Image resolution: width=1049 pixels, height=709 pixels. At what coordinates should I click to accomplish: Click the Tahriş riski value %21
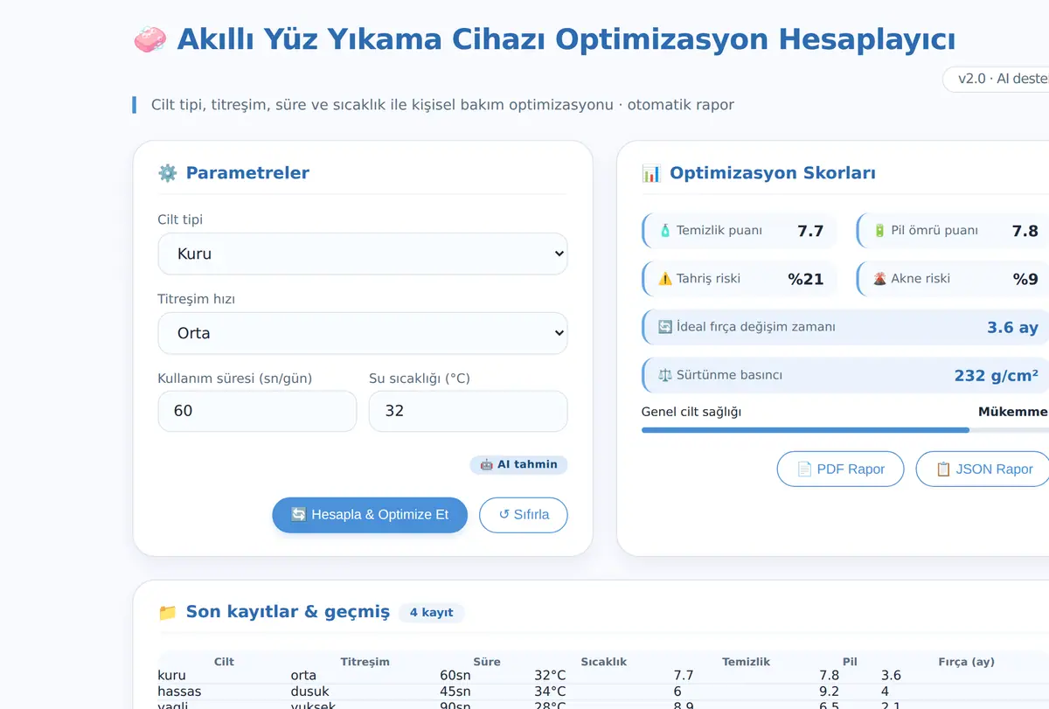806,279
